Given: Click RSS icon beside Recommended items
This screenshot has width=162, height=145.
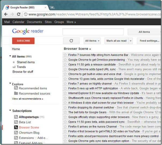Looking at the screenshot, I should click(16, 88).
